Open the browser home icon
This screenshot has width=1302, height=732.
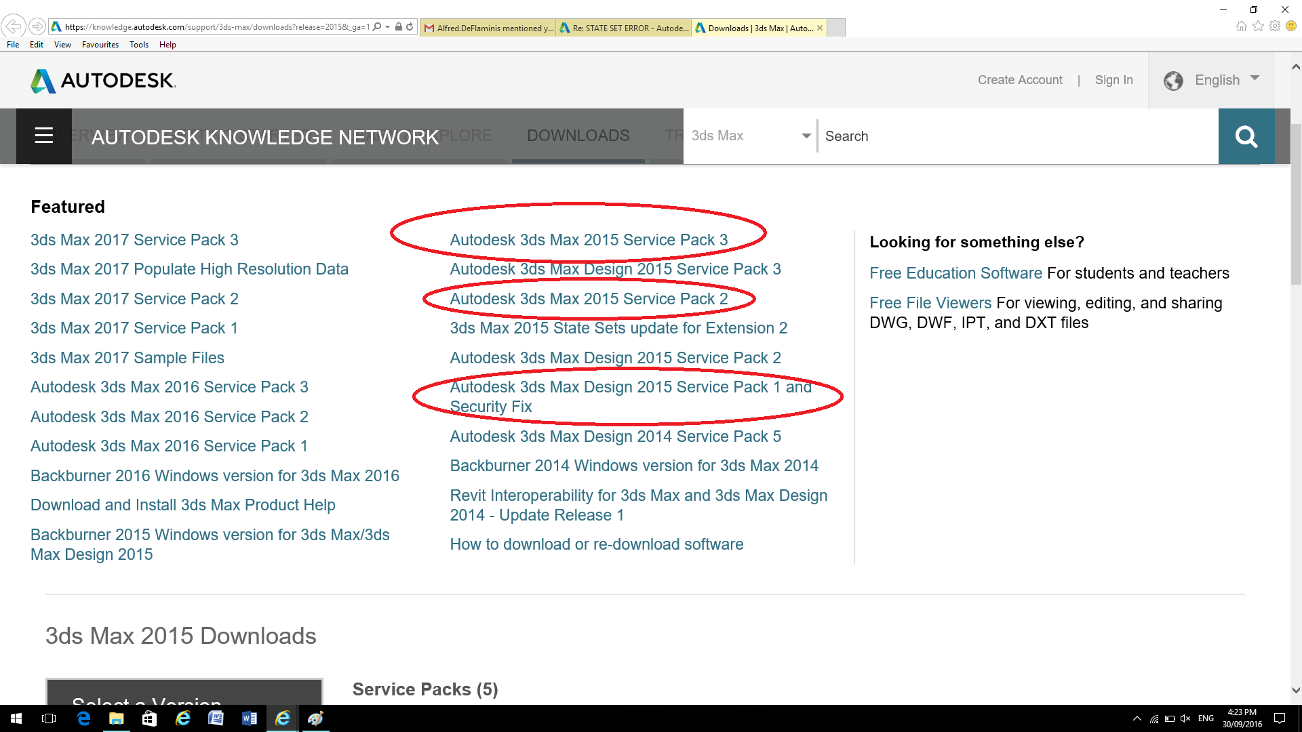[x=1241, y=26]
